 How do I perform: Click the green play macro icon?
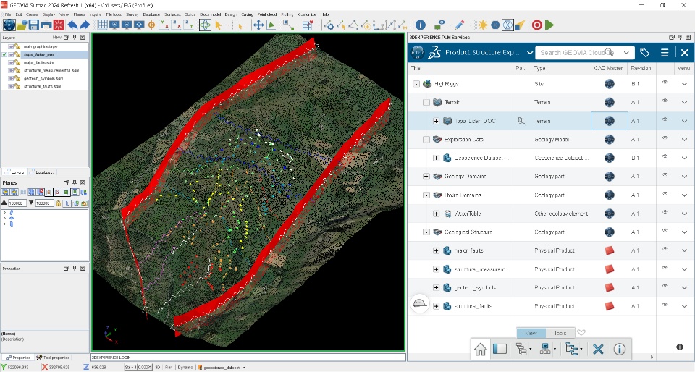(x=549, y=25)
